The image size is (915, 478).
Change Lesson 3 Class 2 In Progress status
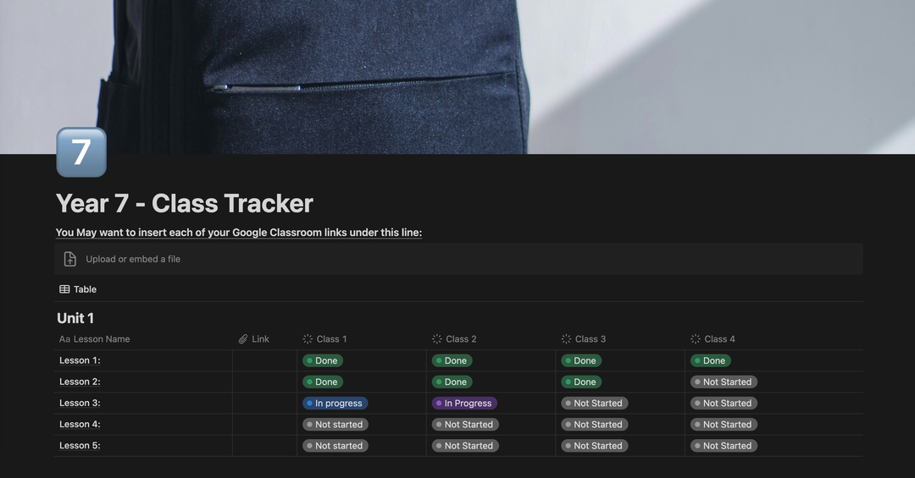click(464, 403)
